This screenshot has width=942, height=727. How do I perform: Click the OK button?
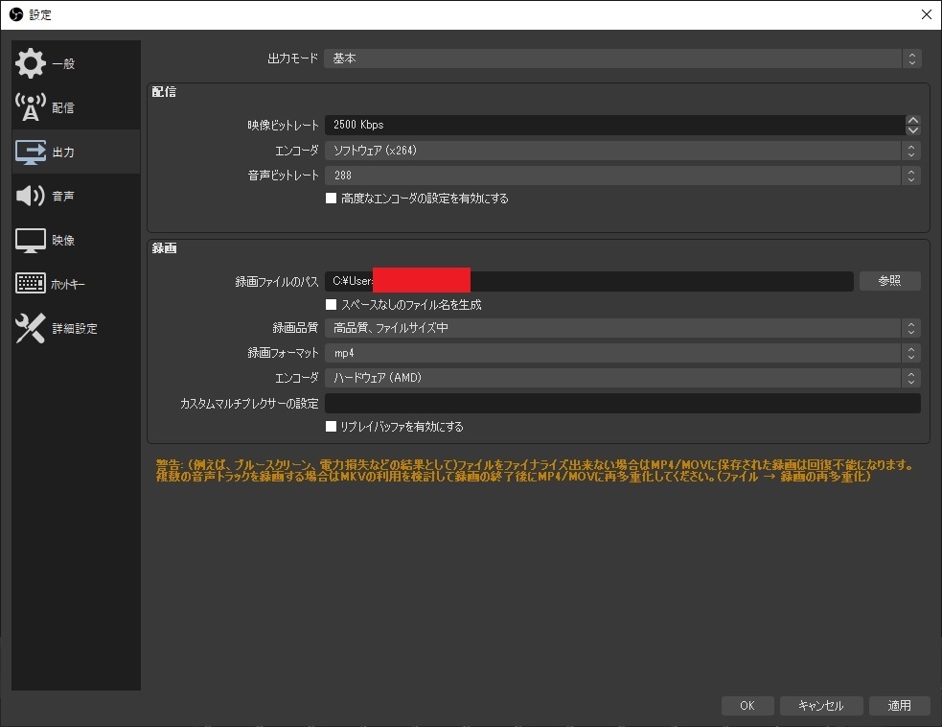[747, 705]
